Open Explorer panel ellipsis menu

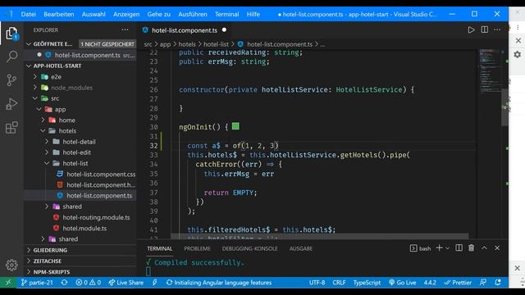coord(125,29)
